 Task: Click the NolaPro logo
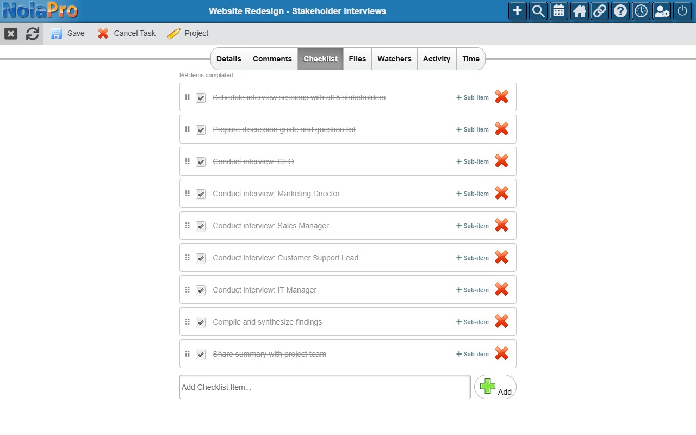[40, 10]
